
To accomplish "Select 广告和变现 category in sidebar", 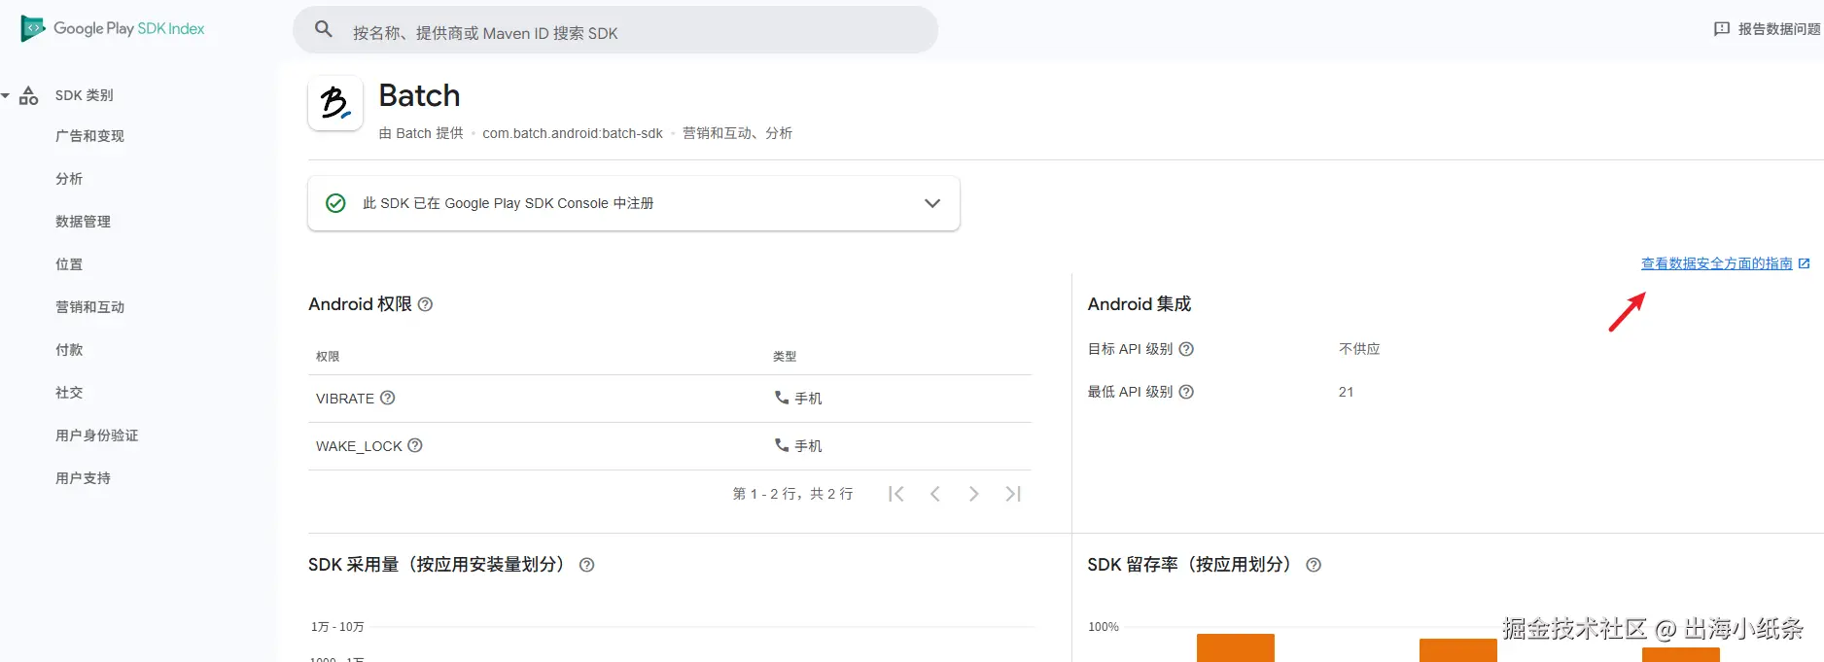I will [x=89, y=136].
